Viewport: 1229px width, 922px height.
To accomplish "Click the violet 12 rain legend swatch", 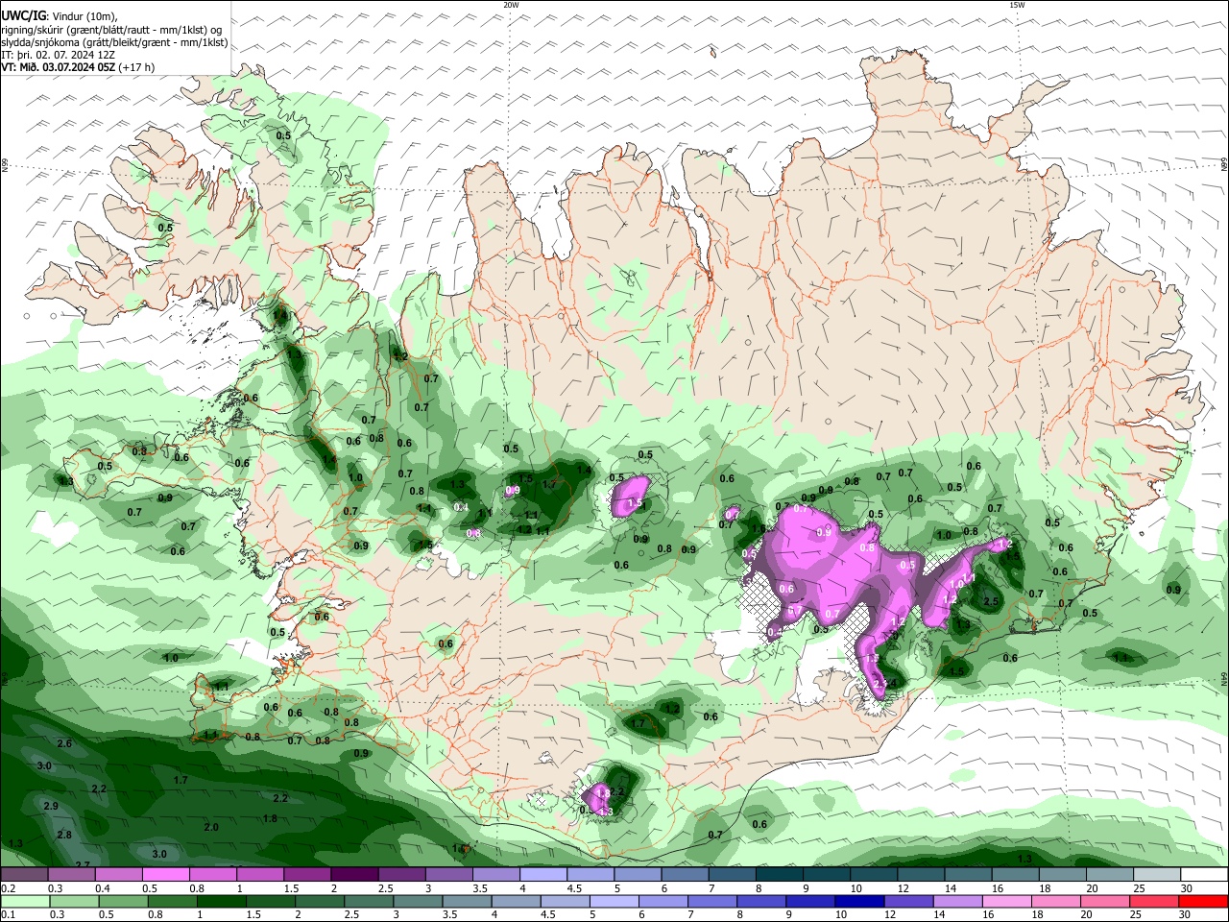I will click(x=909, y=902).
